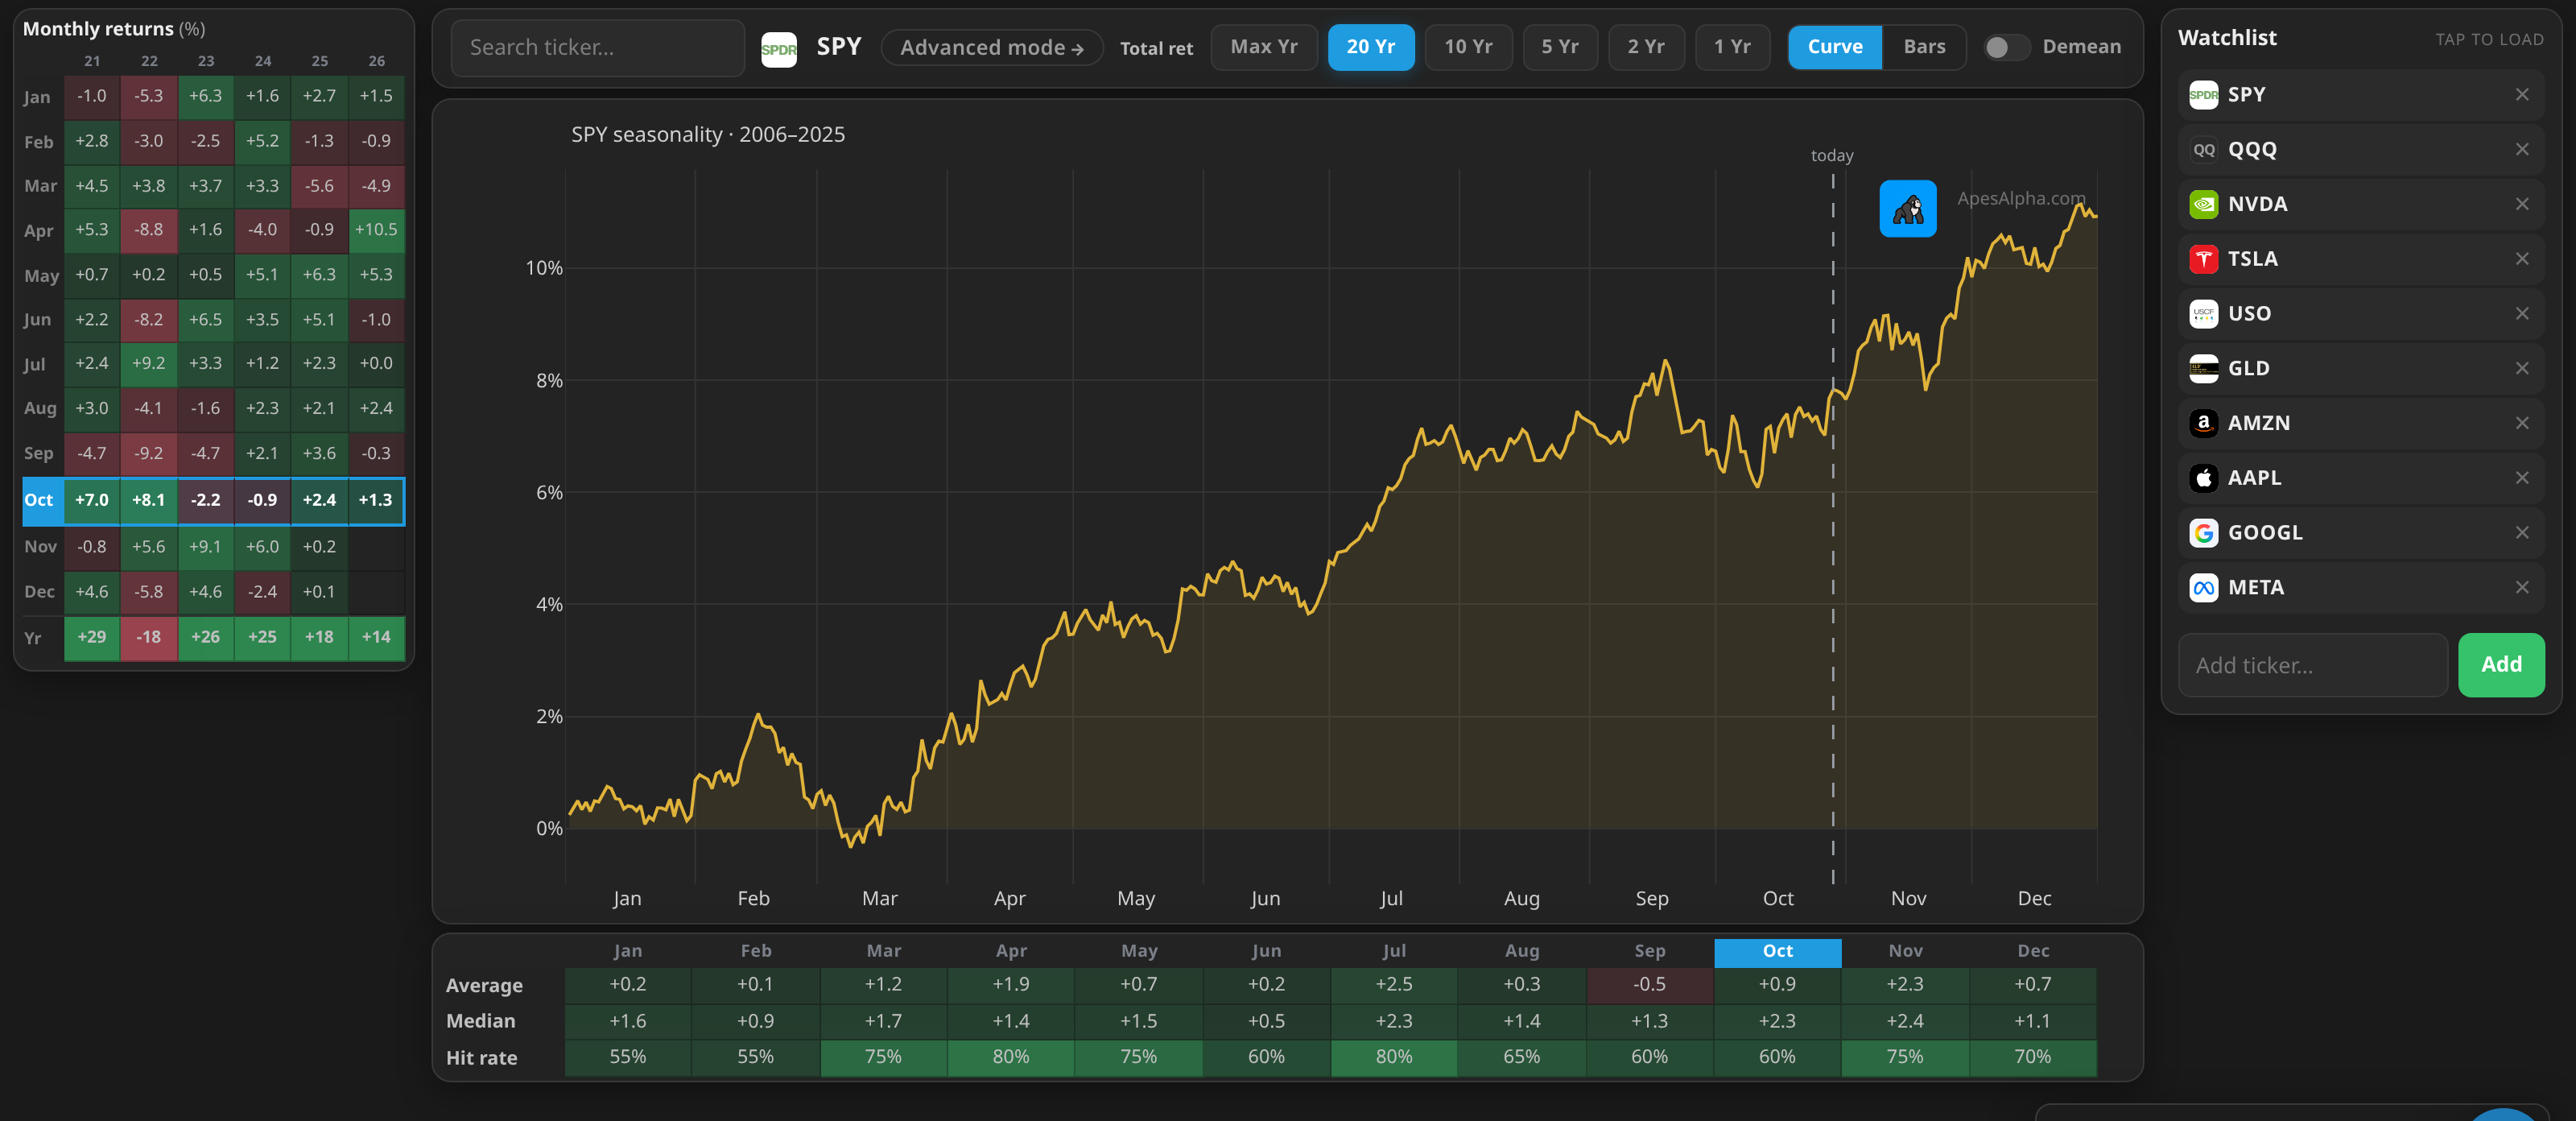
Task: Click the Median row label
Action: [x=480, y=1021]
